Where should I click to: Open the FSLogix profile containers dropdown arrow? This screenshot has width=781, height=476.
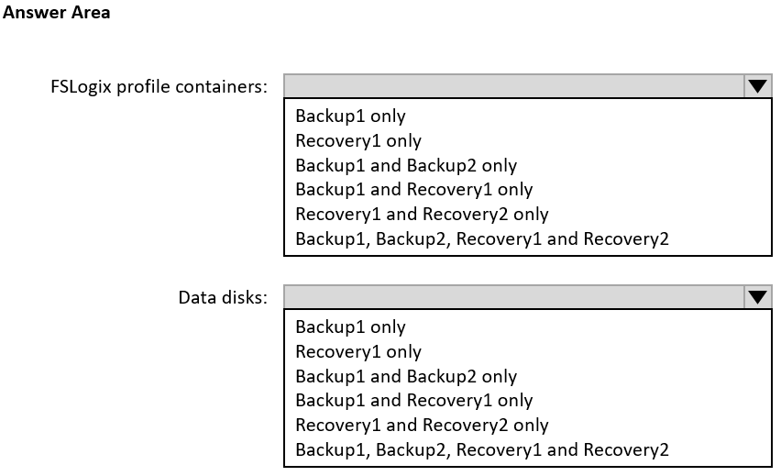click(x=757, y=86)
